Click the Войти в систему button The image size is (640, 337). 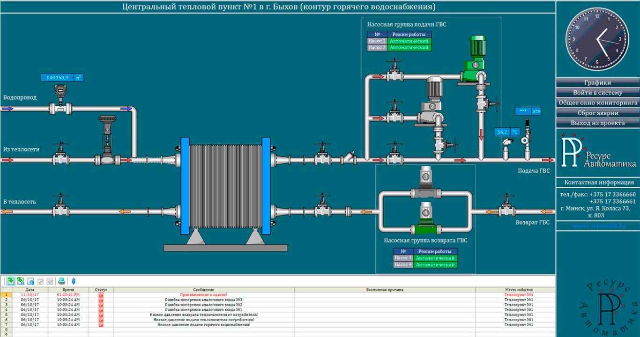(597, 93)
